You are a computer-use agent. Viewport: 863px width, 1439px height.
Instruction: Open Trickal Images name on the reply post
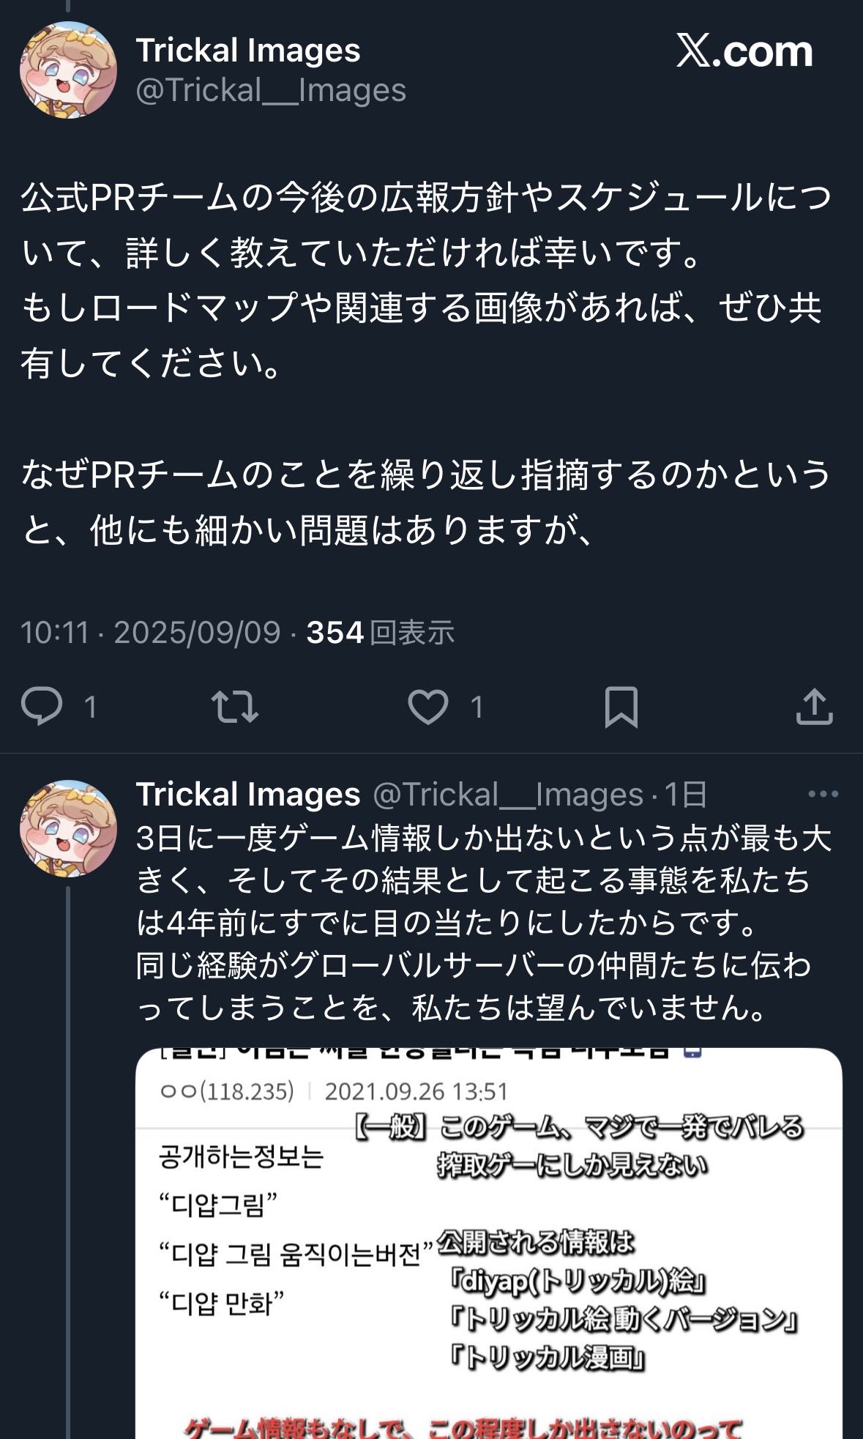[248, 795]
